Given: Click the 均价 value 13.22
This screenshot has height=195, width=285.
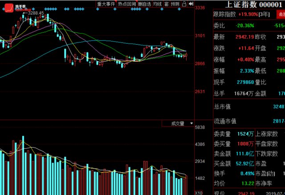Looking at the screenshot, I should 248,183.
